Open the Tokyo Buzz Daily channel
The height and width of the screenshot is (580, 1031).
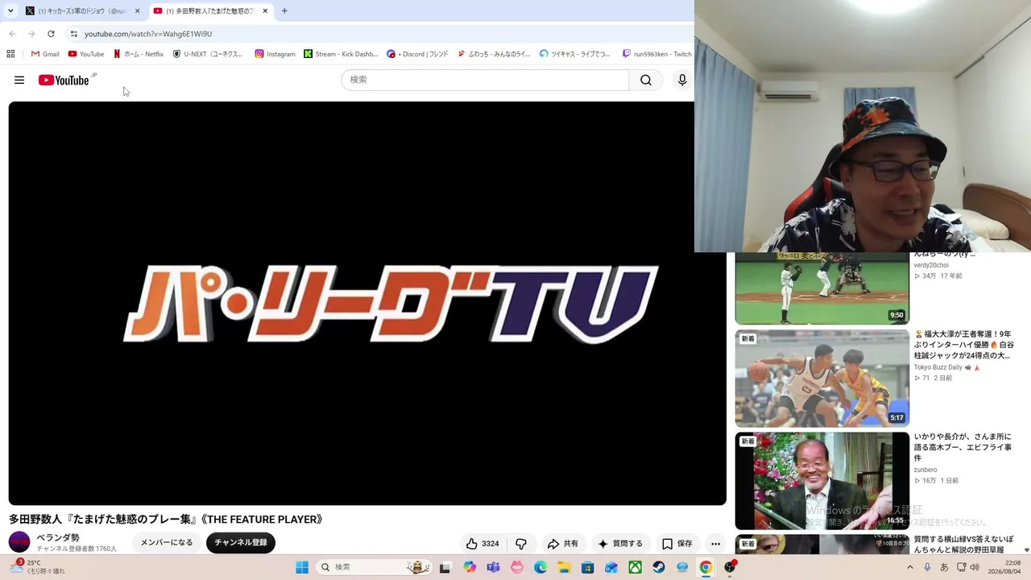938,367
